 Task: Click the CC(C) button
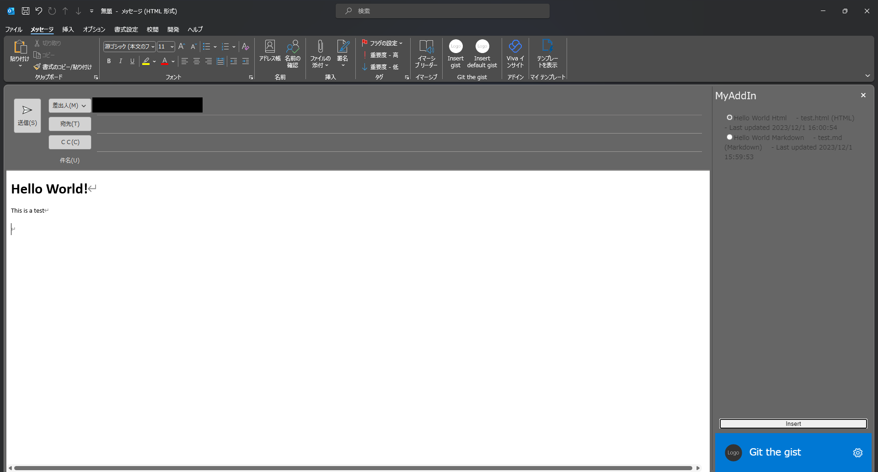(70, 142)
